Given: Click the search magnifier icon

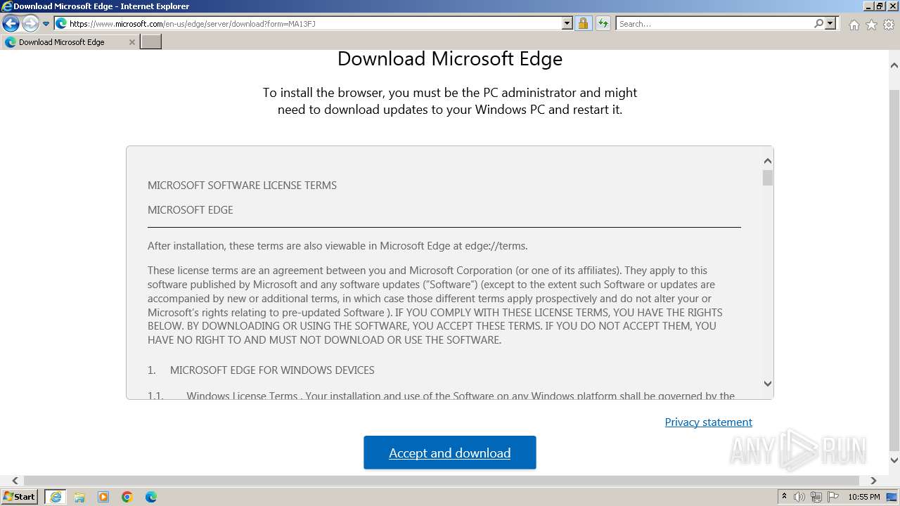Looking at the screenshot, I should (818, 23).
